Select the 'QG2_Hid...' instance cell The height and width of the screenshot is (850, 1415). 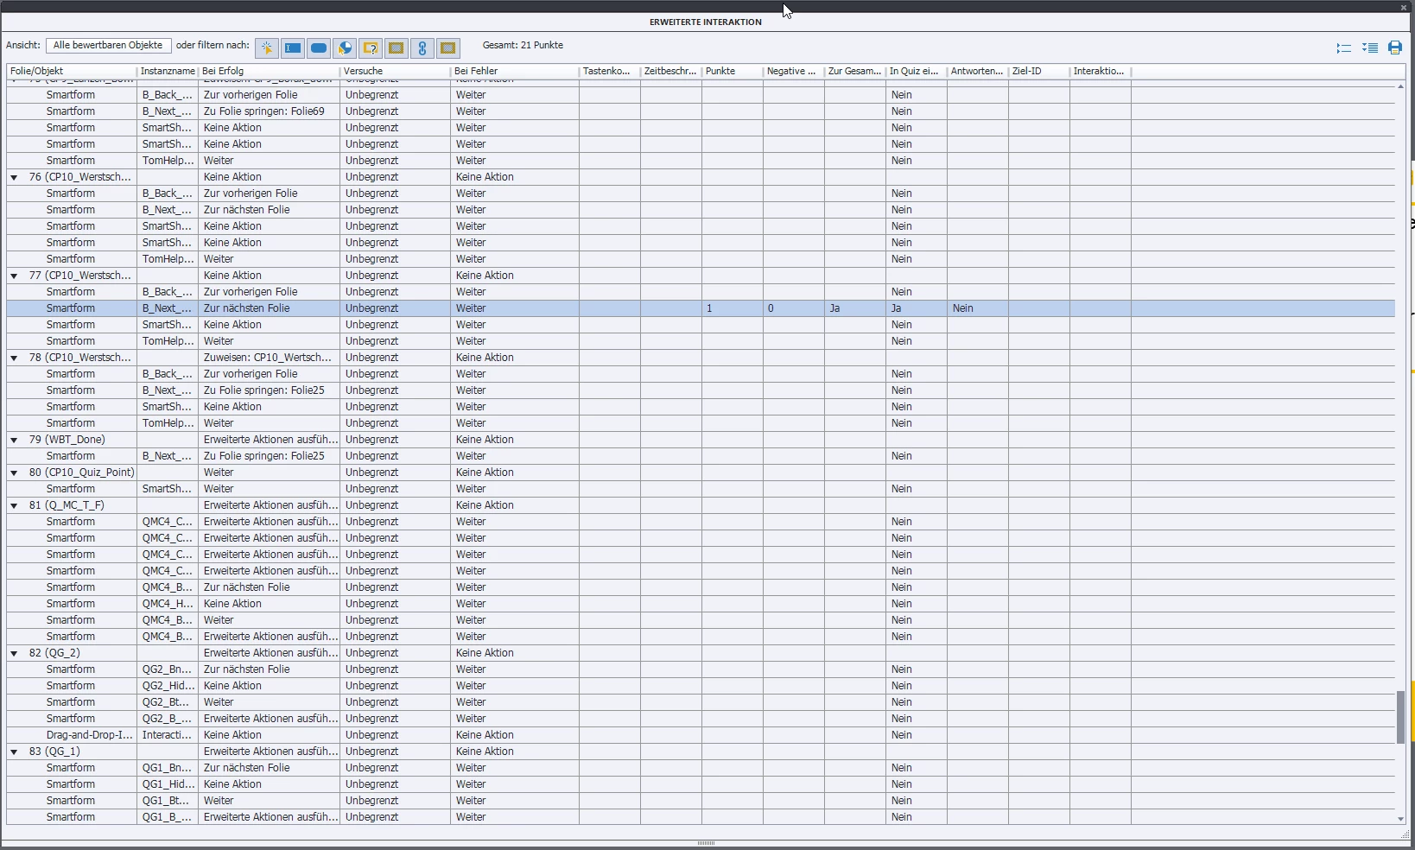coord(168,686)
